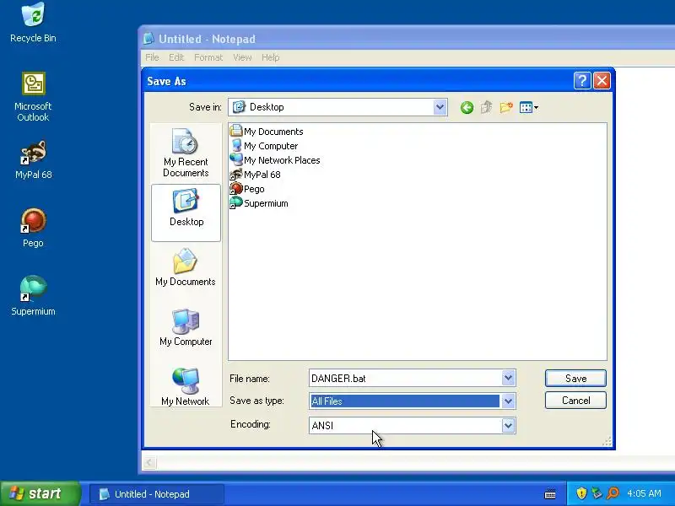Select My Documents in the file list
Screen dimensions: 675x506
[x=267, y=132]
